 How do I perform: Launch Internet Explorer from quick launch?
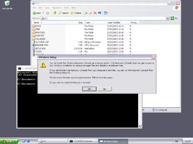click(28, 141)
